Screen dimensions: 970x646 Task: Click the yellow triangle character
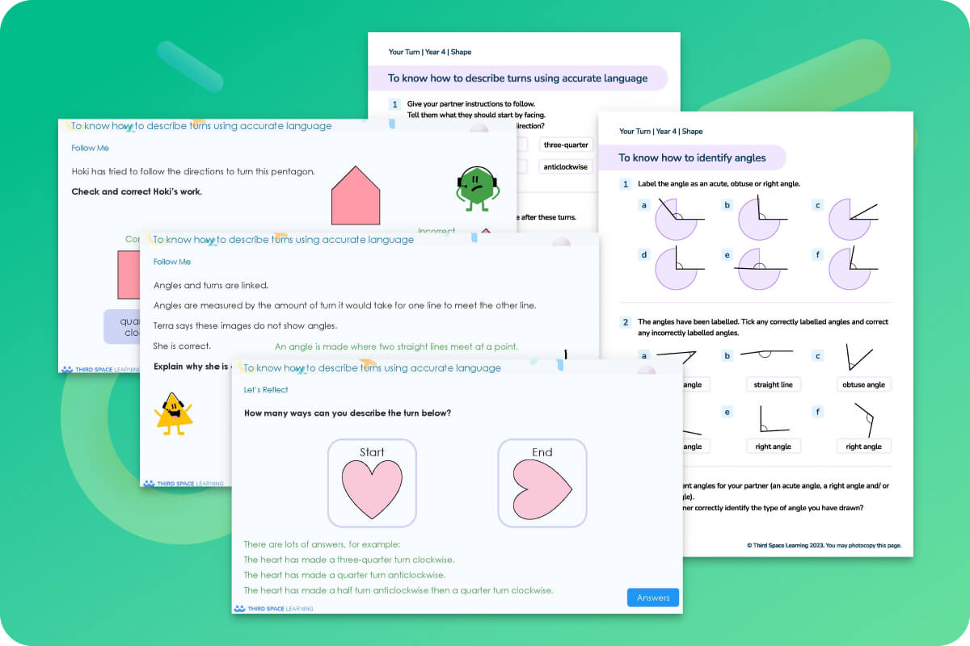point(173,414)
